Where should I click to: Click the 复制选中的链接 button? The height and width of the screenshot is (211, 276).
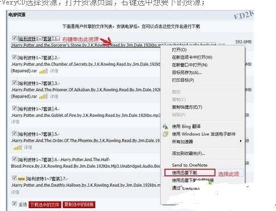(x=79, y=205)
